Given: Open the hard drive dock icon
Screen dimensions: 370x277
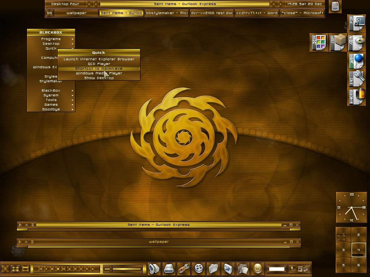Looking at the screenshot, I should [x=169, y=268].
